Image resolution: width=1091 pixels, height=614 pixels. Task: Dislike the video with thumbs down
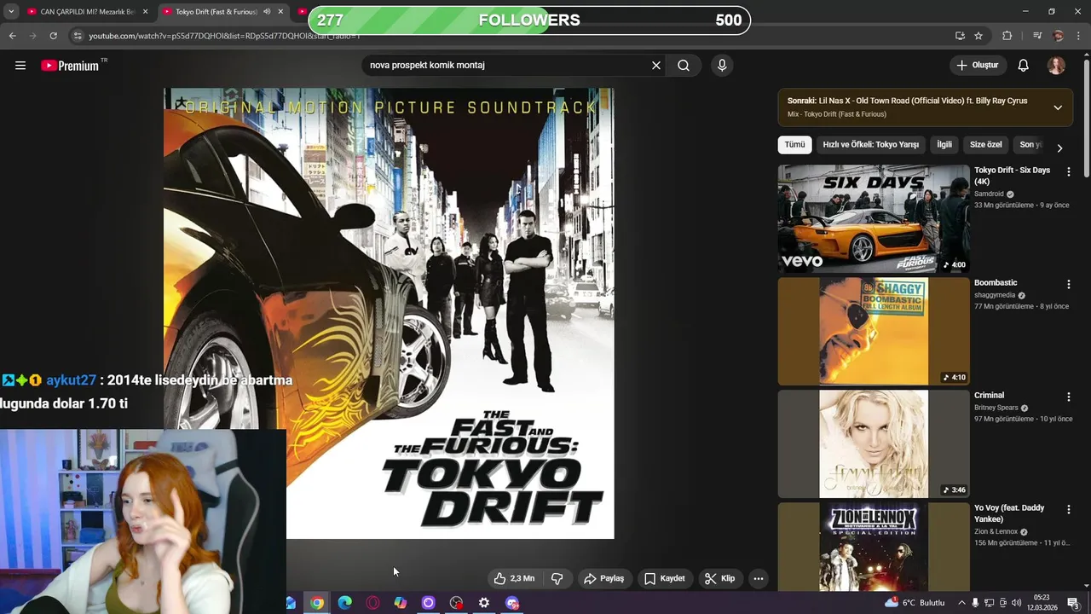click(x=557, y=578)
